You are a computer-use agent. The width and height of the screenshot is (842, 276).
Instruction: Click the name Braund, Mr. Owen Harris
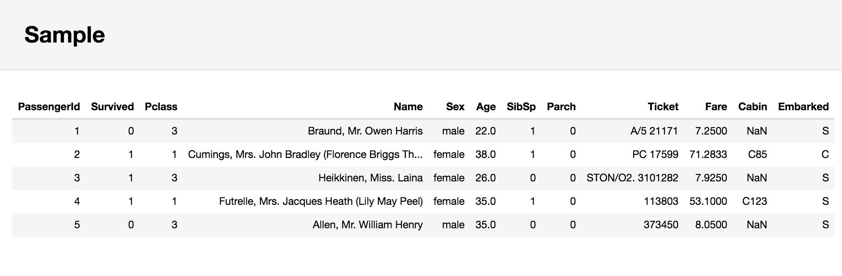(x=365, y=131)
